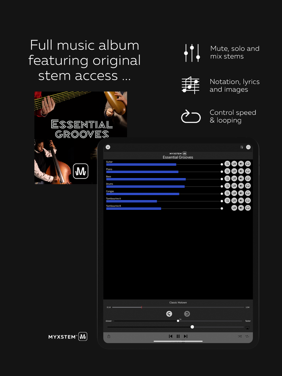Adjust the Piano volume slider knob

(222, 172)
